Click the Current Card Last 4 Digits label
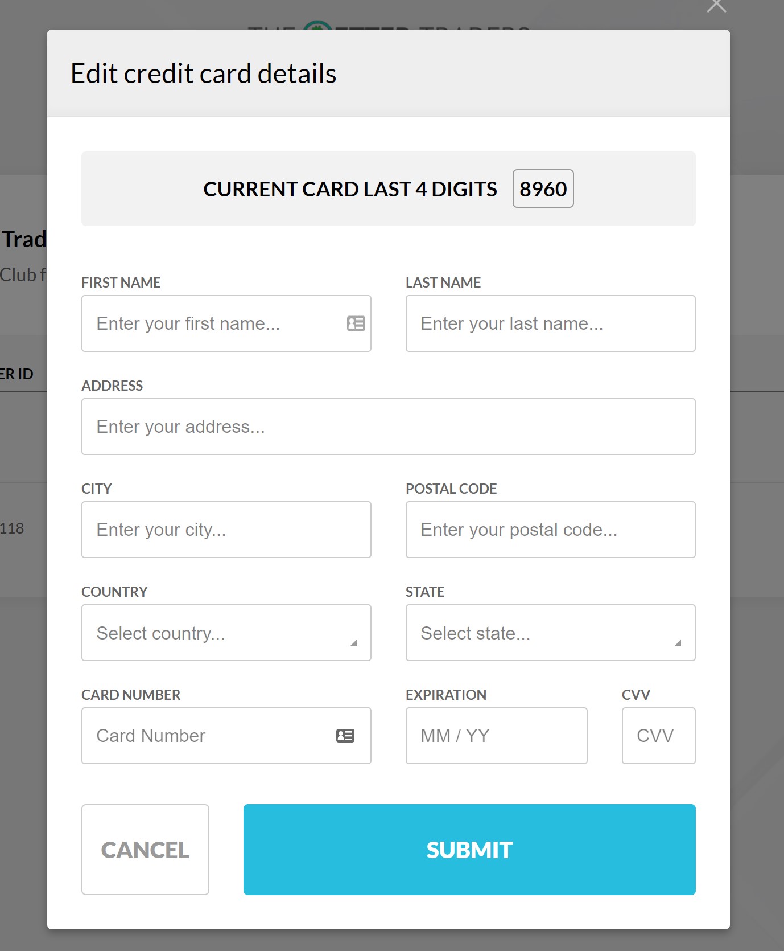Screen dimensions: 784x951 click(350, 189)
